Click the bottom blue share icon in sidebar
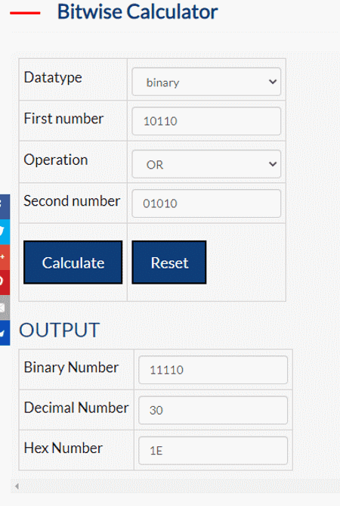Viewport: 340px width, 506px height. (5, 333)
